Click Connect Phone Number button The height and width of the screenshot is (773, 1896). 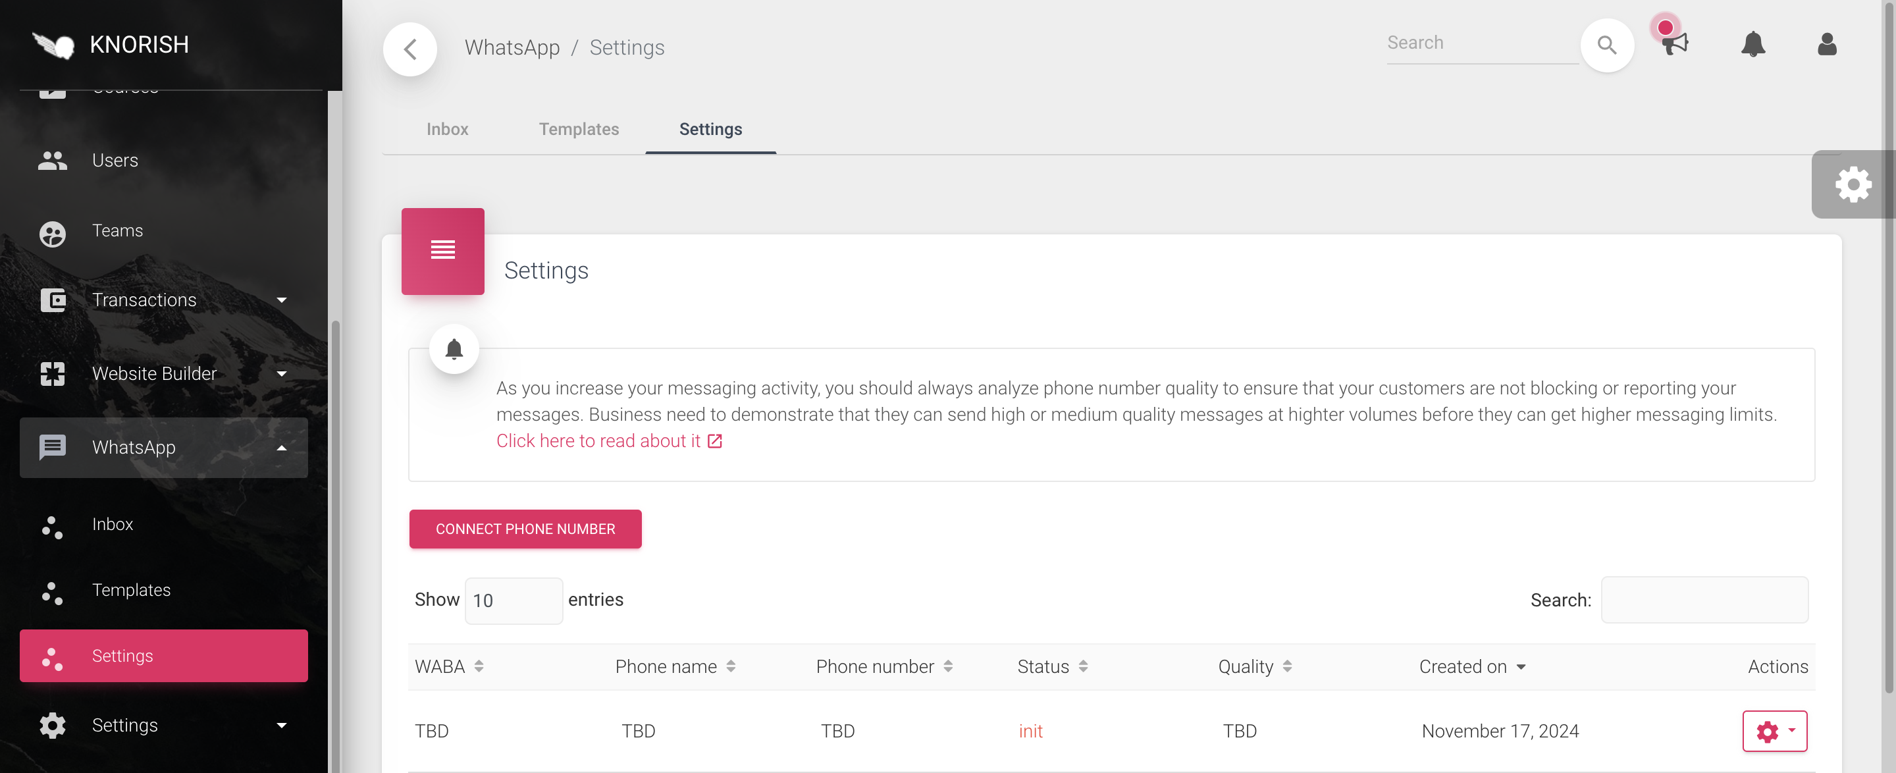pyautogui.click(x=525, y=529)
